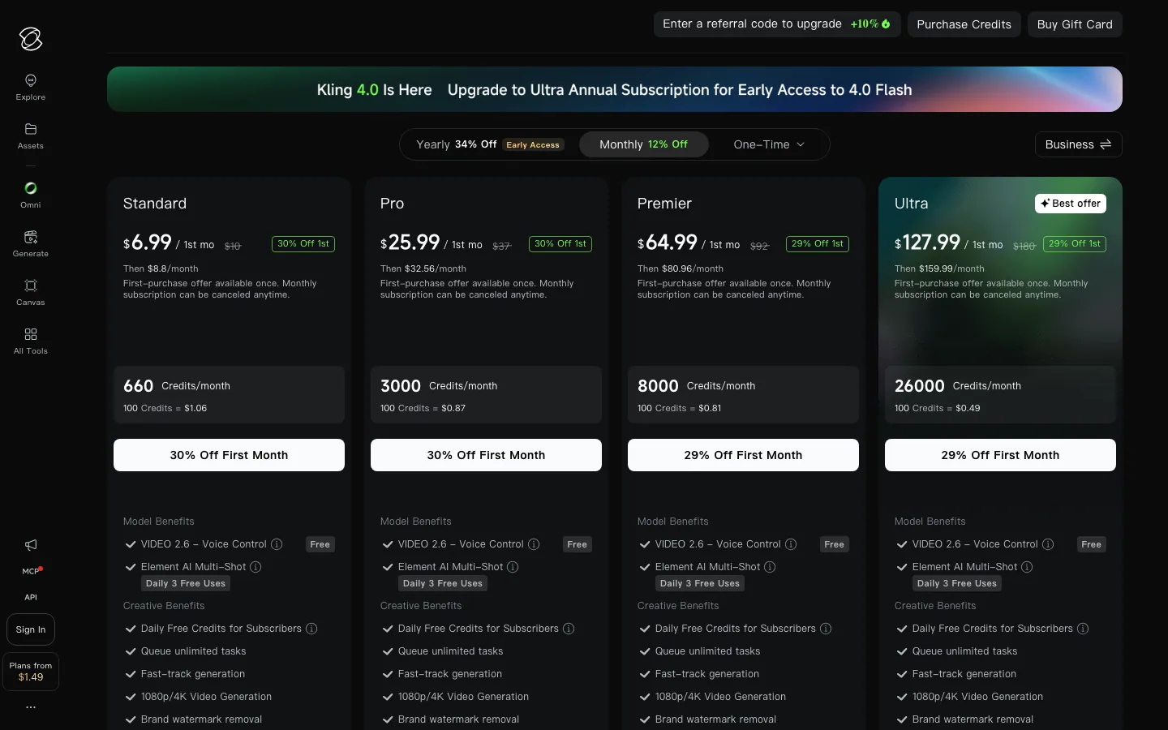The height and width of the screenshot is (730, 1168).
Task: Click Standard plan Free tag for Voice Control
Action: pyautogui.click(x=320, y=544)
